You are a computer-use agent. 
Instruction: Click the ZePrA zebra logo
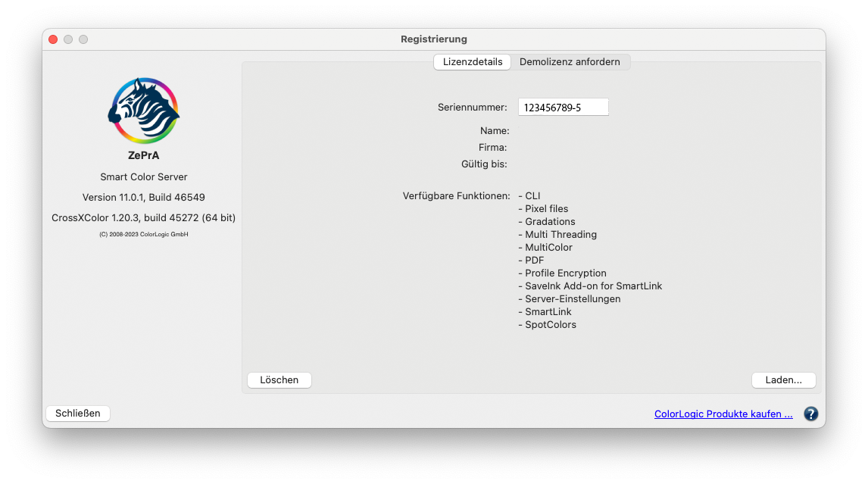click(143, 111)
